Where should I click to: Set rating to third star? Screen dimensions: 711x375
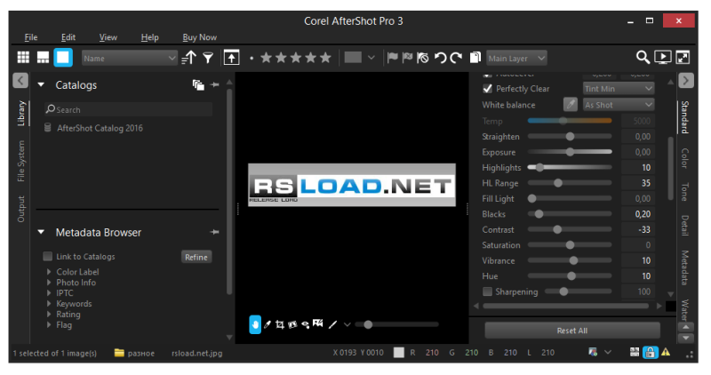[296, 58]
